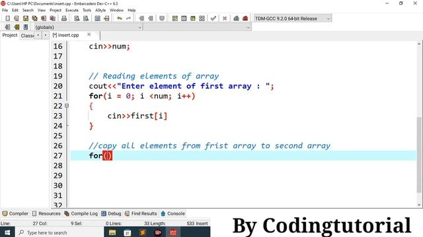Click the Save All toolbar icon
Image resolution: width=423 pixels, height=237 pixels.
[x=34, y=18]
